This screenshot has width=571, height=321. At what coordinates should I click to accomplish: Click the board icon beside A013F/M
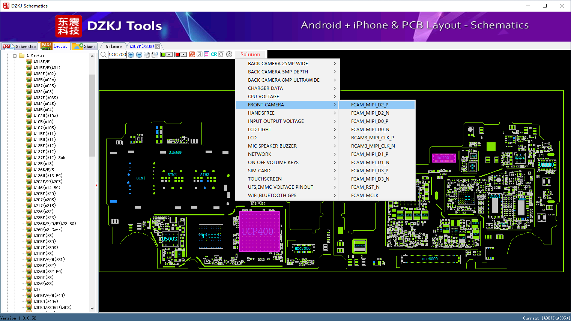(x=29, y=62)
